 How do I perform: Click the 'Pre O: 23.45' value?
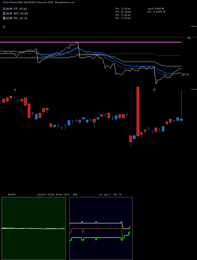[x=123, y=9]
